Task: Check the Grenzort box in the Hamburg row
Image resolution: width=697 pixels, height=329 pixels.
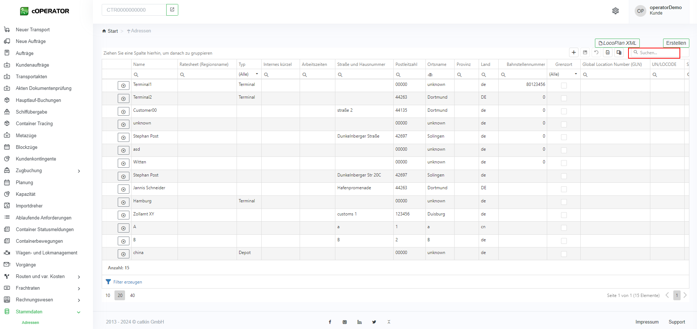Action: tap(564, 202)
